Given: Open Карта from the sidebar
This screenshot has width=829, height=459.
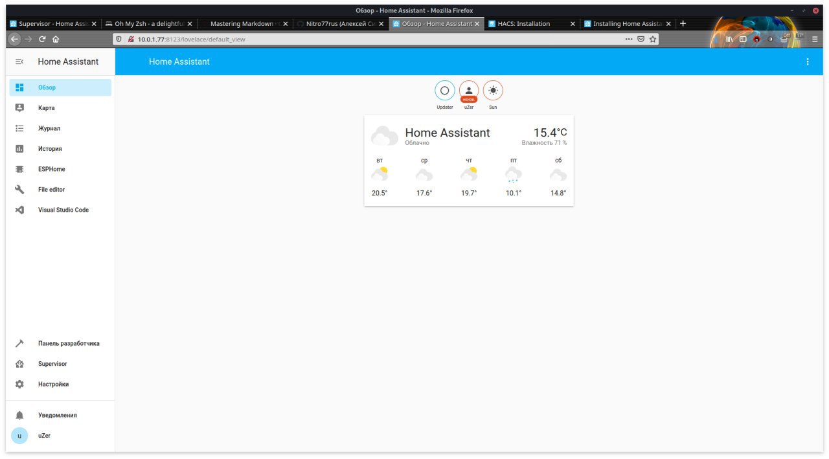Looking at the screenshot, I should [x=60, y=108].
